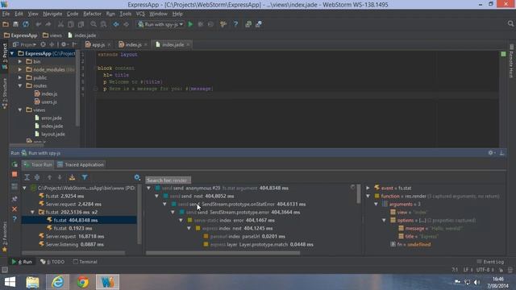Collapse the event = fs.stat node arrow
This screenshot has height=290, width=516.
[368, 188]
